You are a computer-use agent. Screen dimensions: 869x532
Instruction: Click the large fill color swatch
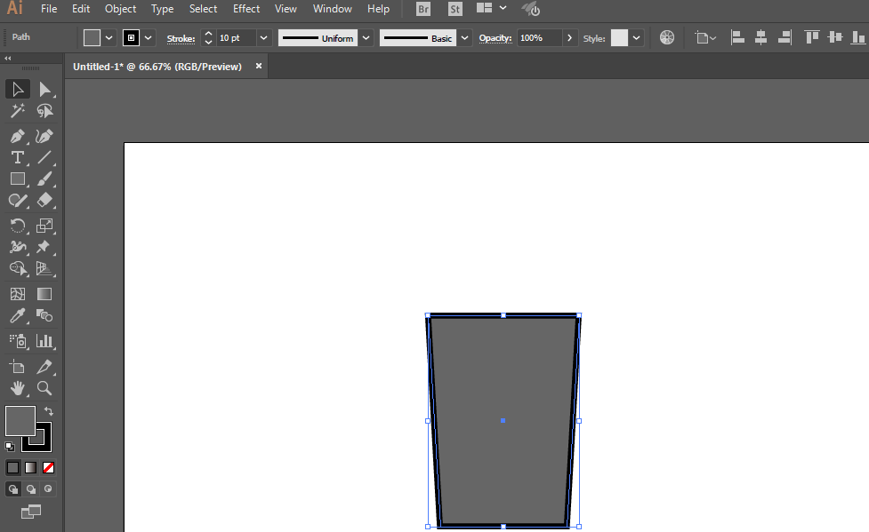[x=20, y=420]
